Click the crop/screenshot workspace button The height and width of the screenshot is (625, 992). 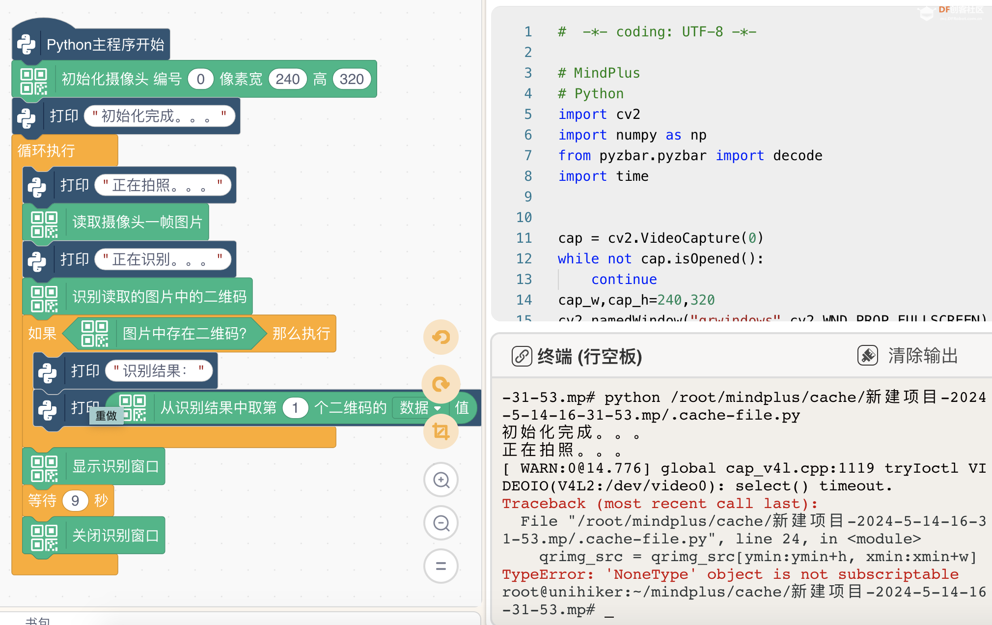tap(441, 431)
